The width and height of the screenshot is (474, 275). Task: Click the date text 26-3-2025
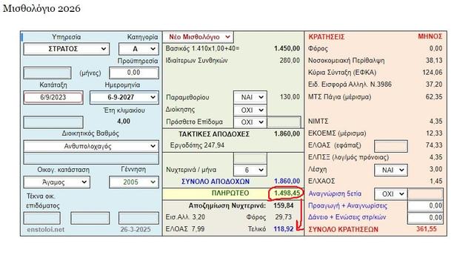[x=136, y=230]
